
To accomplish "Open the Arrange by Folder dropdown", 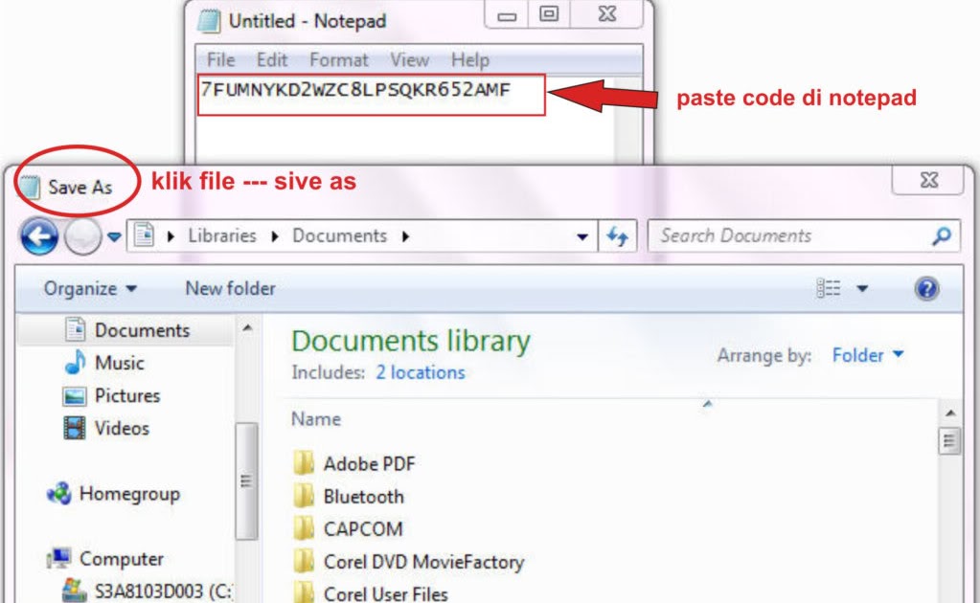I will (868, 355).
